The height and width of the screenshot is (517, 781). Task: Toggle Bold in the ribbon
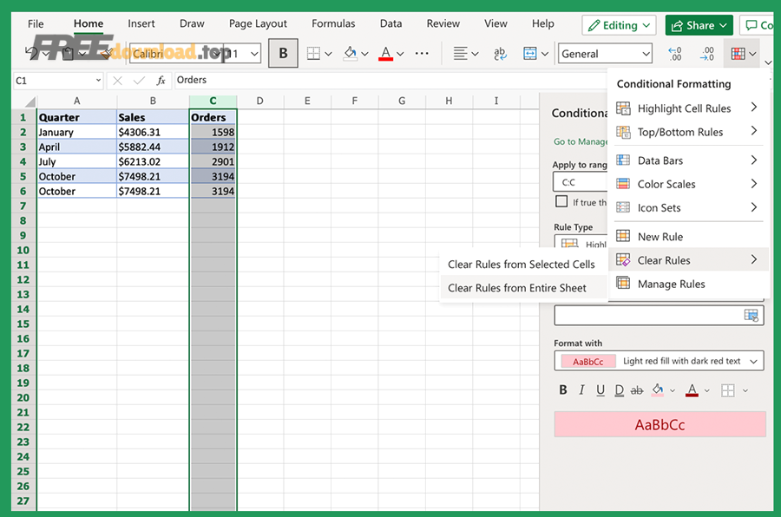[283, 53]
